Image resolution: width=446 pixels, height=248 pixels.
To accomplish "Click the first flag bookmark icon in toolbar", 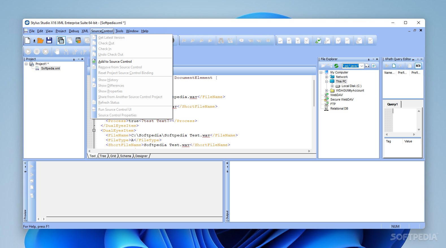I will tap(184, 41).
